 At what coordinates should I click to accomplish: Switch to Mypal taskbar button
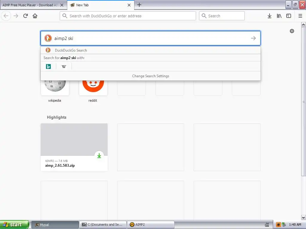[55, 225]
